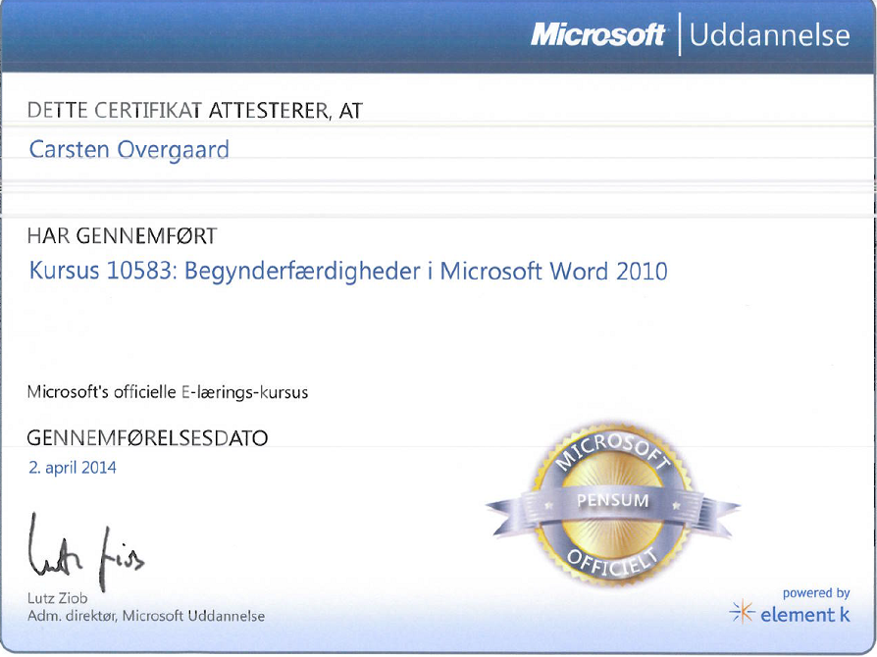Click the Microsoft Officielt Pensum gold seal
The image size is (877, 657).
(613, 505)
